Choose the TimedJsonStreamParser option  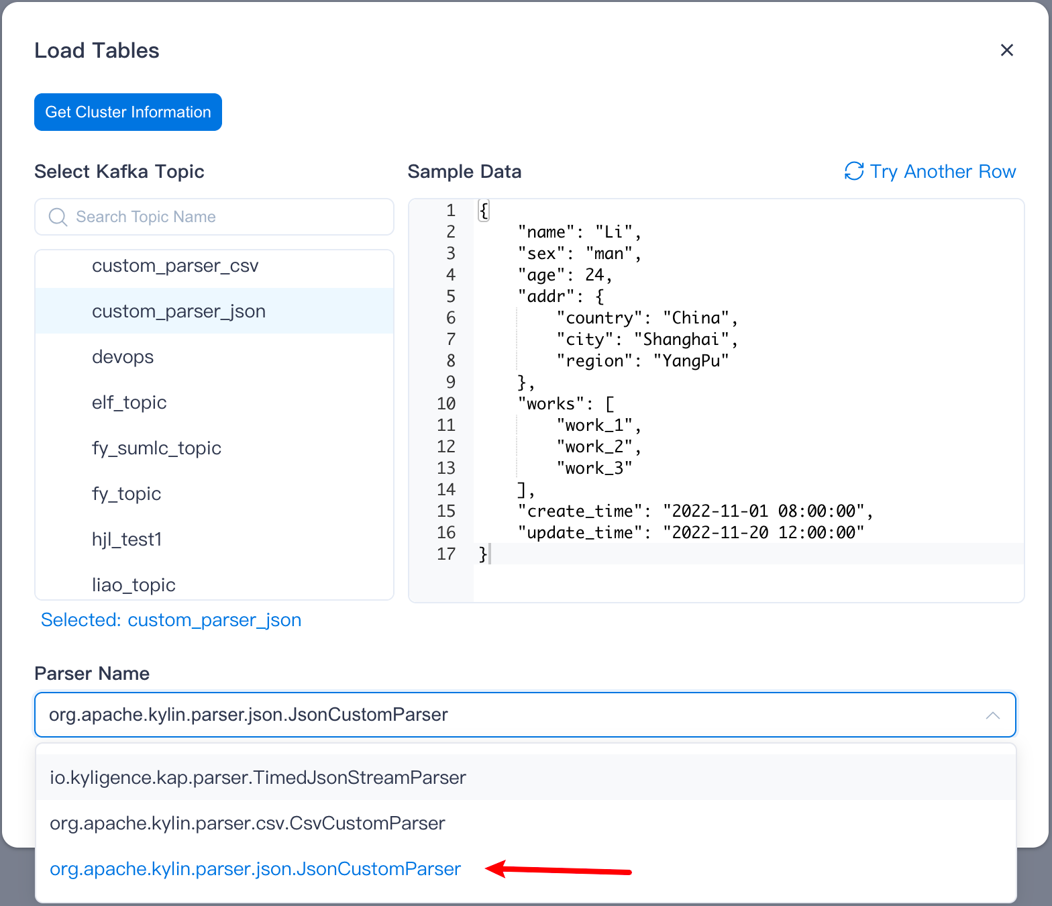pyautogui.click(x=258, y=777)
